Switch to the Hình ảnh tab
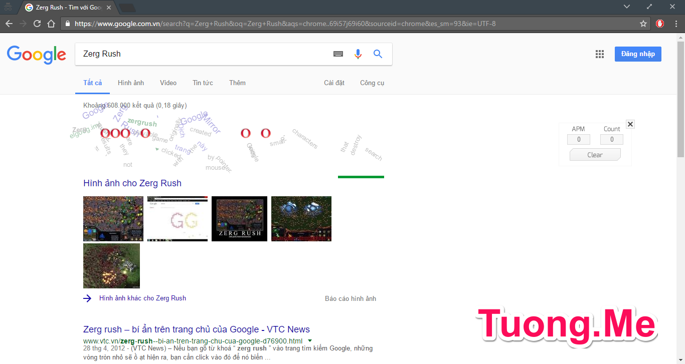Viewport: 685px width, 364px height. [131, 83]
